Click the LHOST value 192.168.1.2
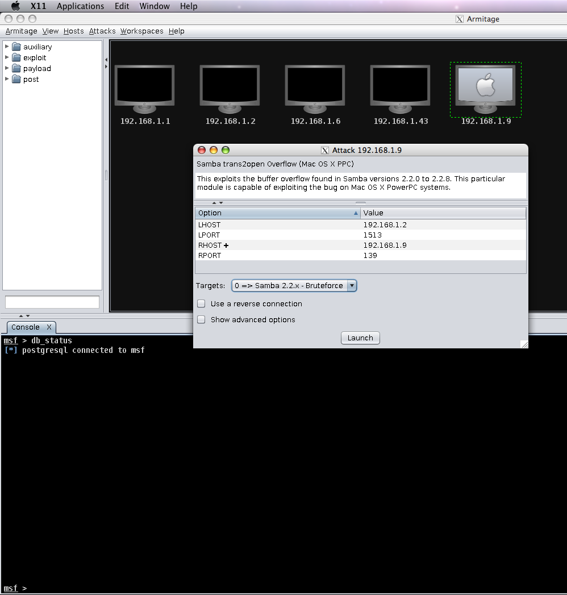Screen dimensions: 567x595 (385, 224)
